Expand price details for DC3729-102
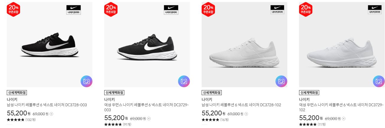Viewport: 385px width, 128px height. coord(344,119)
